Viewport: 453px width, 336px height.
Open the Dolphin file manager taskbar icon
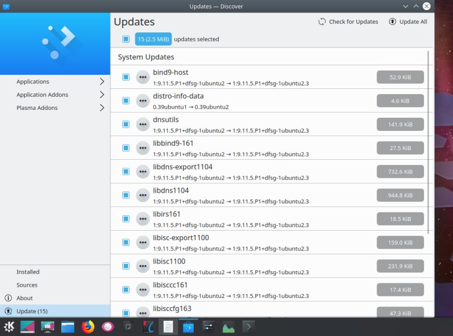click(x=69, y=327)
